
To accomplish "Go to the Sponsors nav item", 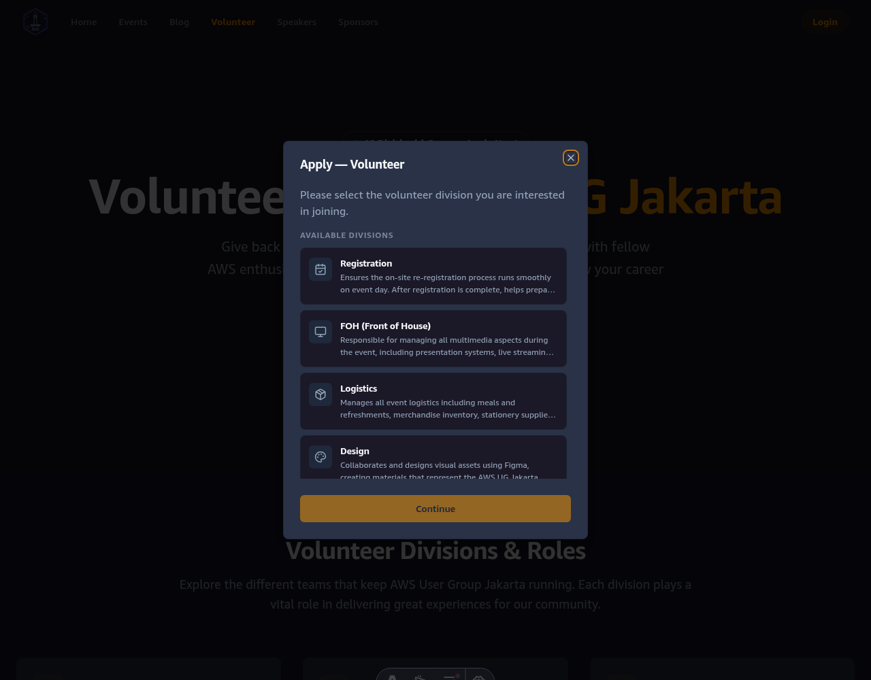I will (358, 22).
